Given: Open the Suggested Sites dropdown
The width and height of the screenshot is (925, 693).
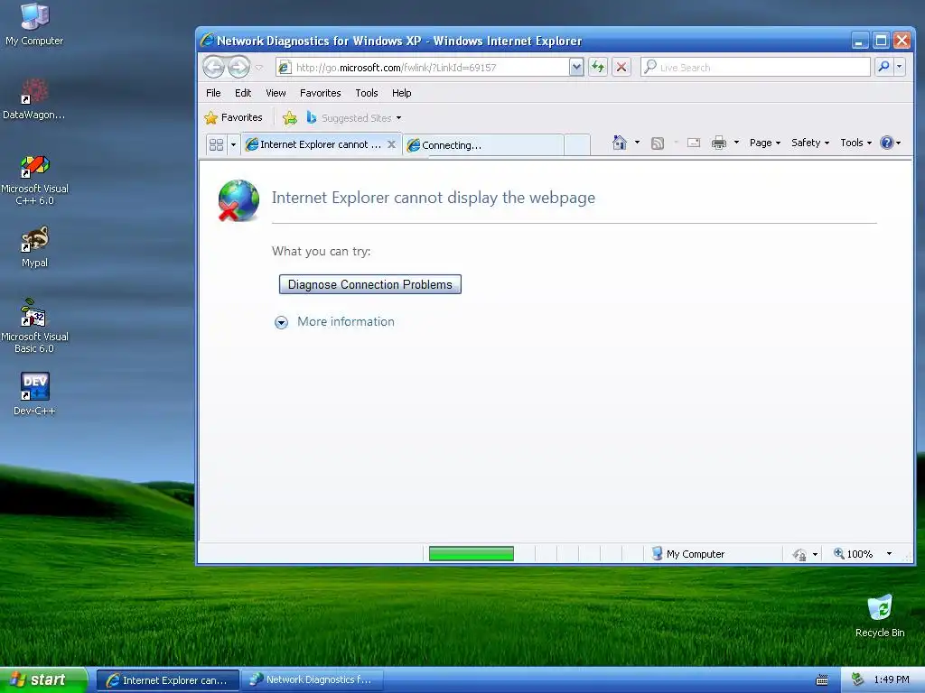Looking at the screenshot, I should tap(354, 118).
